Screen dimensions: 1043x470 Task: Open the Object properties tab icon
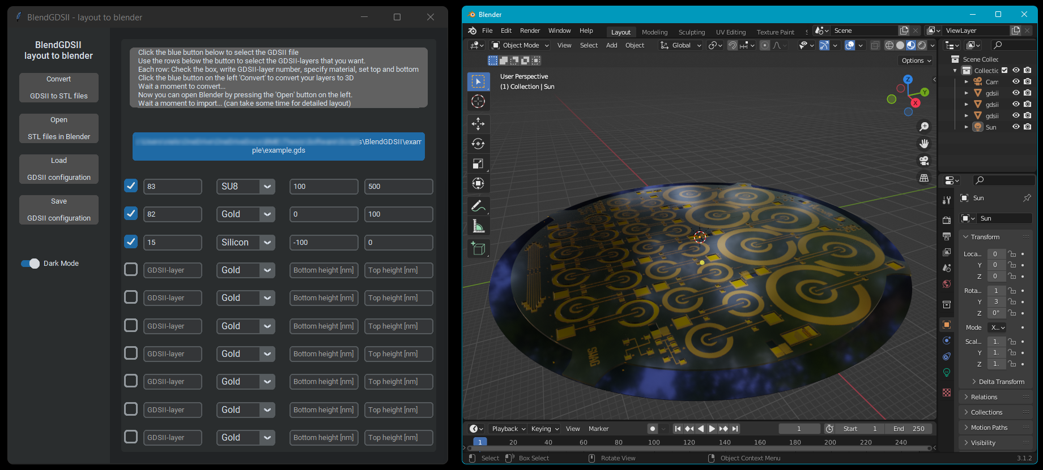click(x=947, y=325)
